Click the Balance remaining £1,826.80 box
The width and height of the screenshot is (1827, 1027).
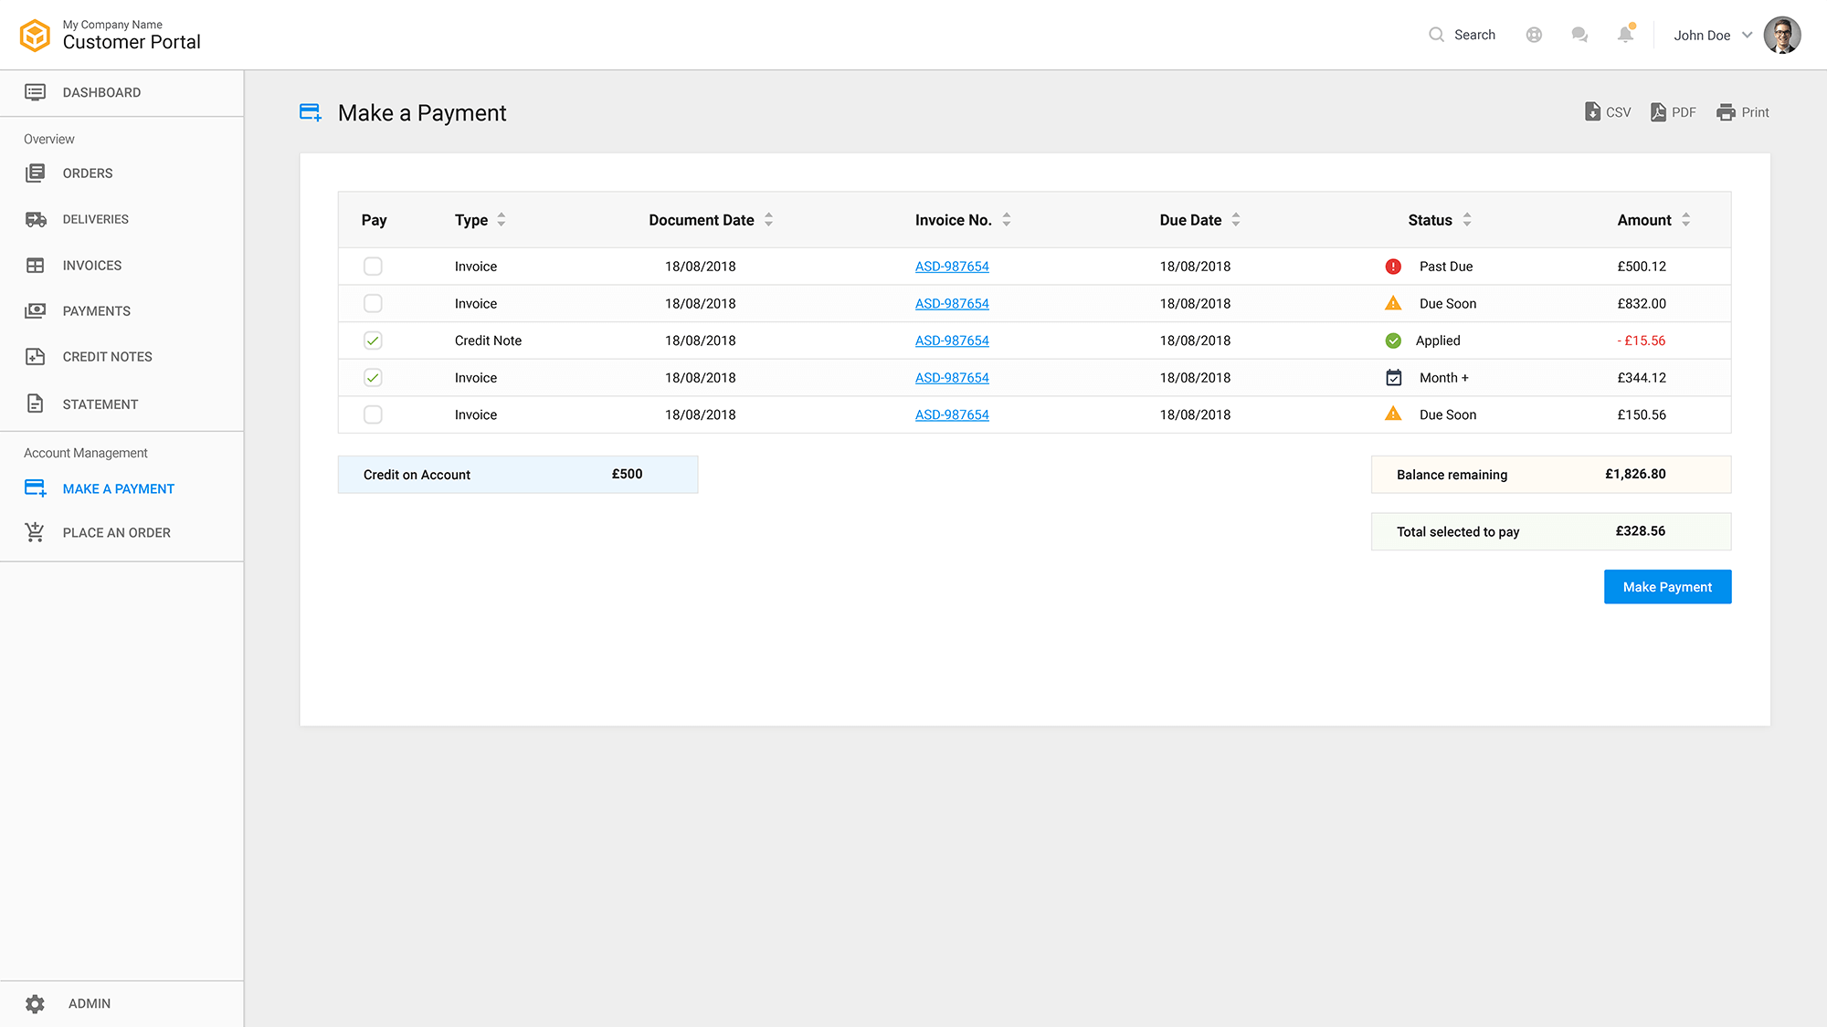(1551, 475)
